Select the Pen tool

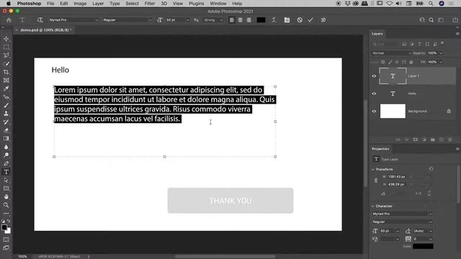pyautogui.click(x=6, y=163)
